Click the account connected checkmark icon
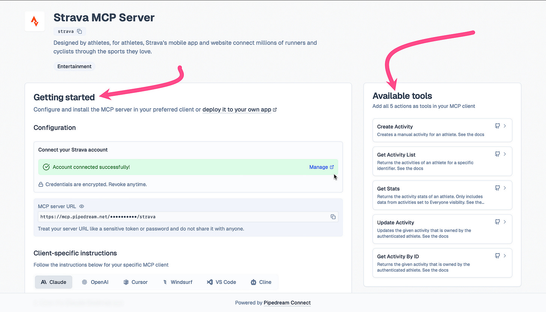Screen dimensions: 546x312 tap(46, 167)
